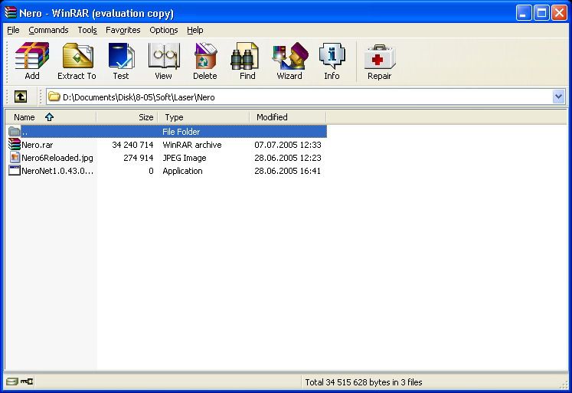The height and width of the screenshot is (393, 572).
Task: Minimize the WinRAR window
Action: tap(524, 13)
